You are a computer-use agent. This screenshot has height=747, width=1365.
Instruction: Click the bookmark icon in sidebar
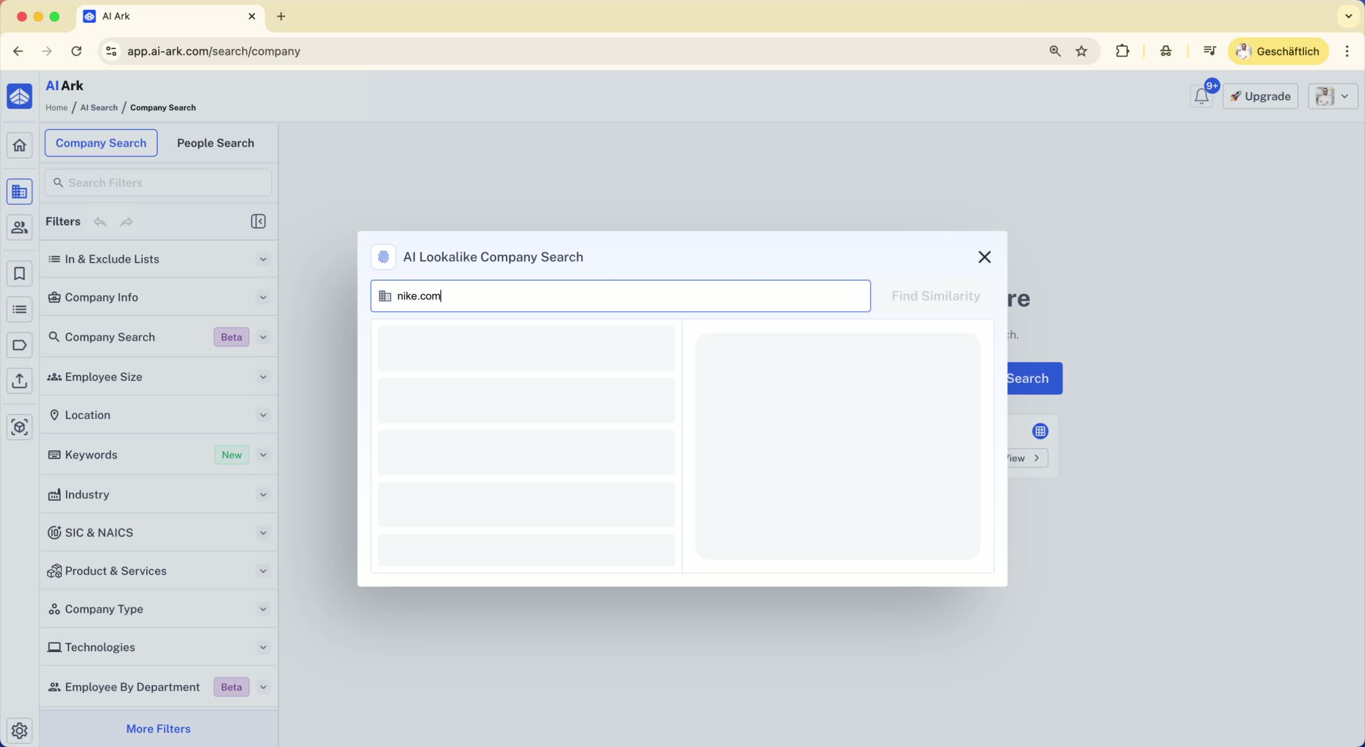coord(20,274)
